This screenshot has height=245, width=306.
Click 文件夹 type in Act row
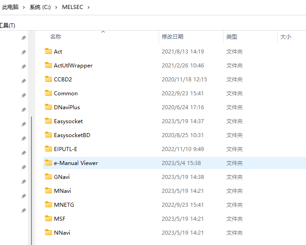click(235, 52)
